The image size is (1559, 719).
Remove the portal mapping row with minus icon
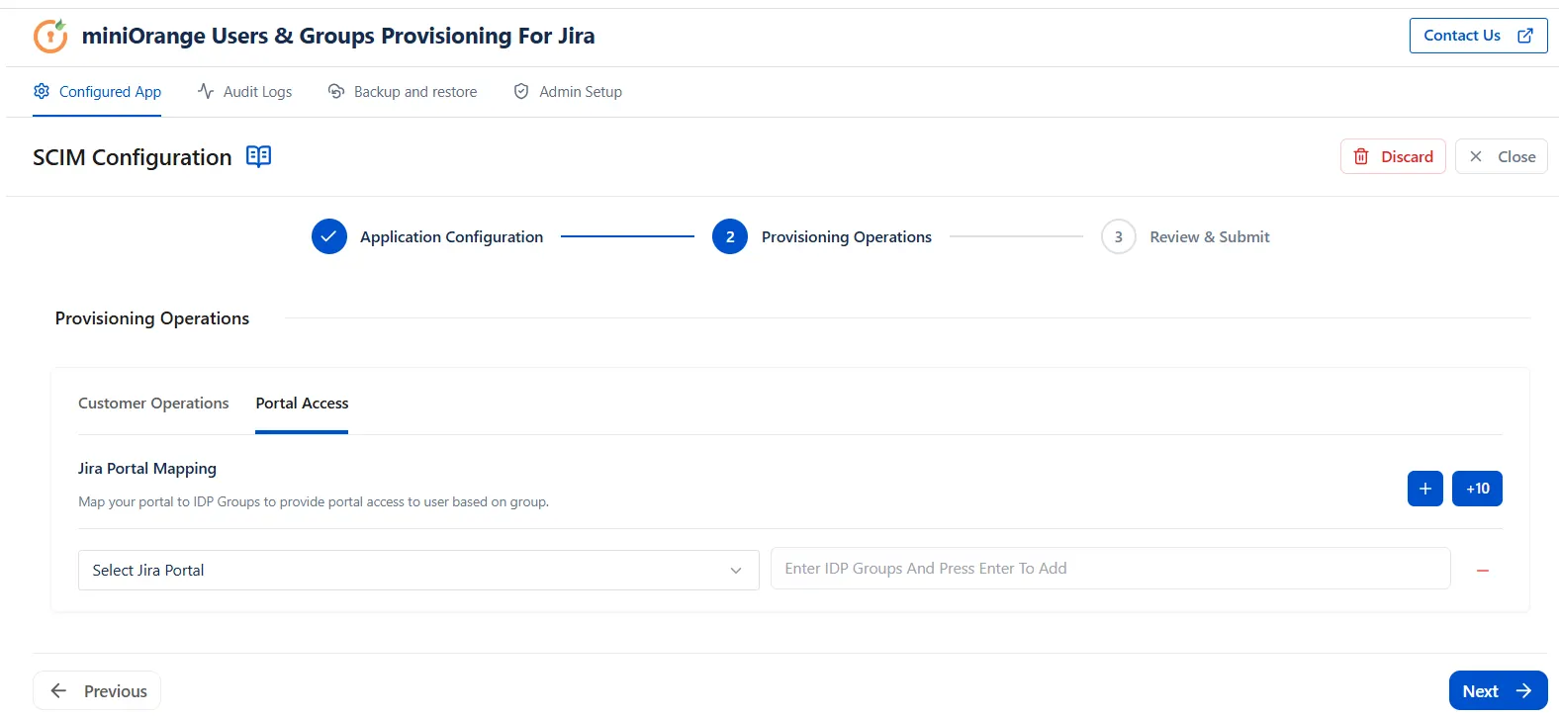click(1482, 571)
